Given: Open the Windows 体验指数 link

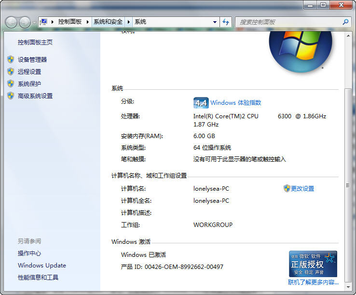Looking at the screenshot, I should coord(236,102).
